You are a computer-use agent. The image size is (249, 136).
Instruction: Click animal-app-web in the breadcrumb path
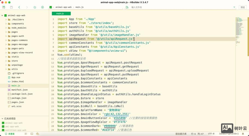63,7
